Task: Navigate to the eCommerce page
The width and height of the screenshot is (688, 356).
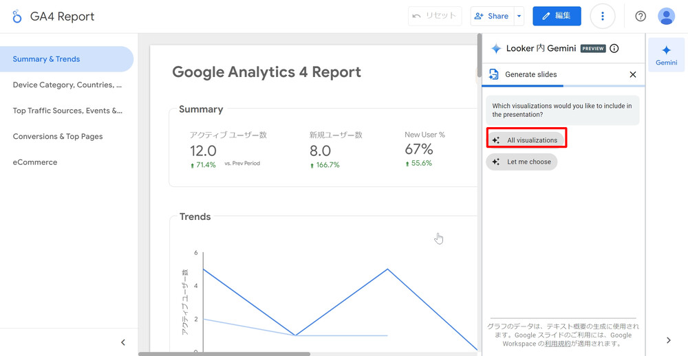Action: [35, 162]
